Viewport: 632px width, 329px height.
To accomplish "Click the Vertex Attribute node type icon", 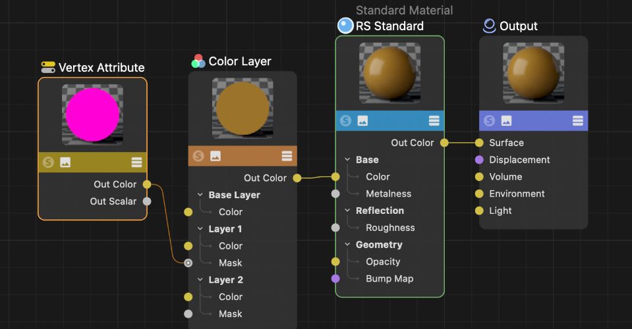I will click(x=48, y=68).
